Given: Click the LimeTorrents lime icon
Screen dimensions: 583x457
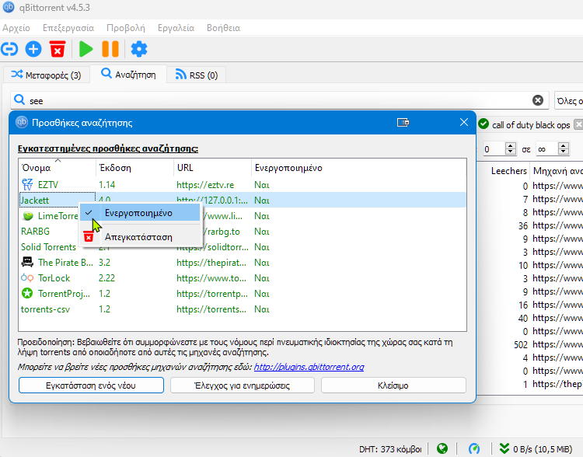Looking at the screenshot, I should pos(27,215).
